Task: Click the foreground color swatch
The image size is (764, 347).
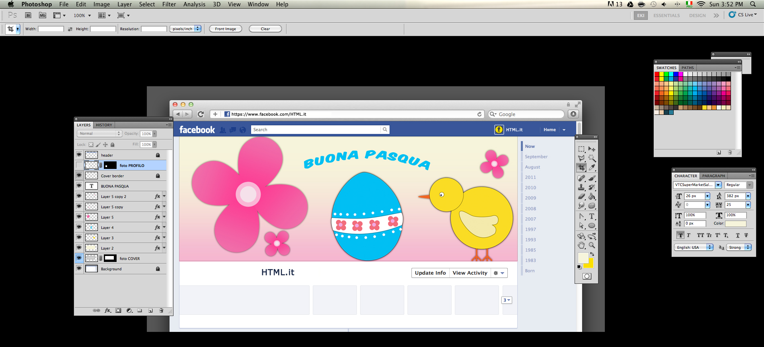Action: (x=583, y=258)
